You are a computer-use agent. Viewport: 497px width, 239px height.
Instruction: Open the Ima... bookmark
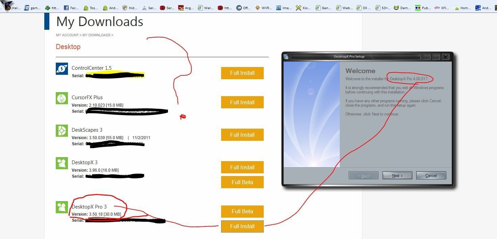coord(284,7)
